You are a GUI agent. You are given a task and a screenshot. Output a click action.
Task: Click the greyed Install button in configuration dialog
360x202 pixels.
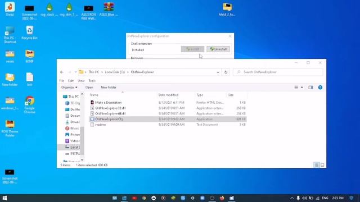pyautogui.click(x=192, y=49)
